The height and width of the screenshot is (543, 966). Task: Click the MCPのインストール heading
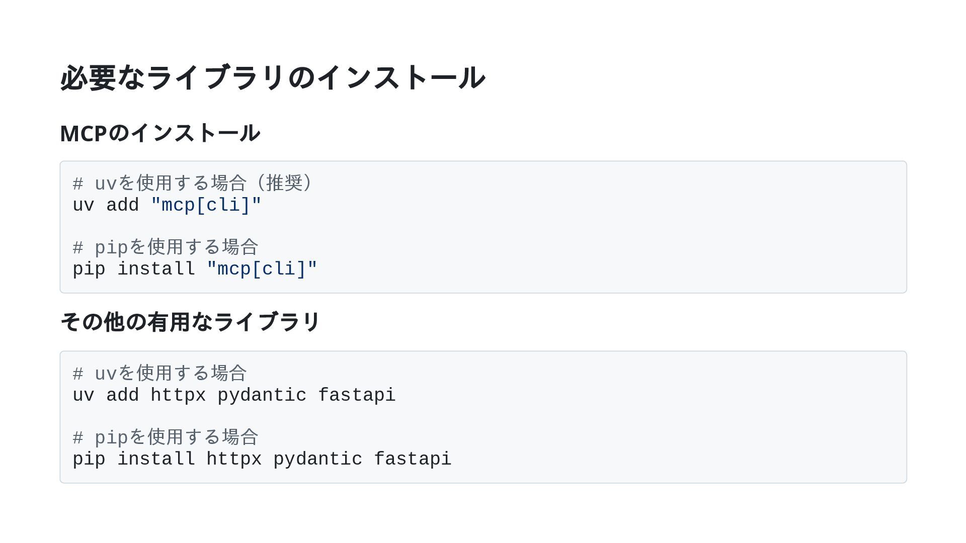(159, 133)
